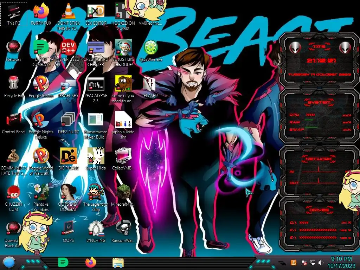Open the VLC traffic cone shortcut
Image resolution: width=360 pixels, height=270 pixels.
click(69, 17)
